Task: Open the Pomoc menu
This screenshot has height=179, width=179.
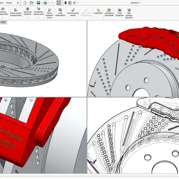Action: click(9, 3)
